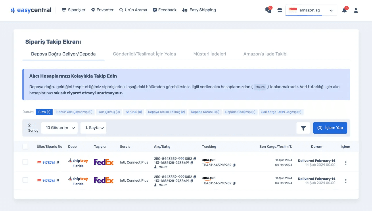372x211 pixels.
Task: Copy order number 1173761 in second row
Action: 58,181
